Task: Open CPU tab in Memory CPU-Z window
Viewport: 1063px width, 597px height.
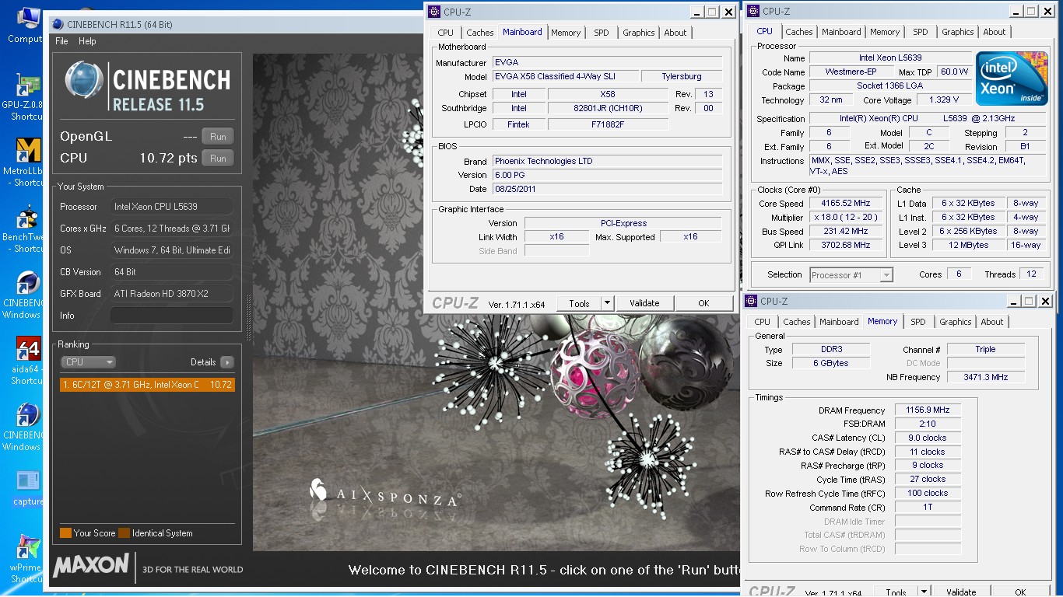Action: point(763,322)
